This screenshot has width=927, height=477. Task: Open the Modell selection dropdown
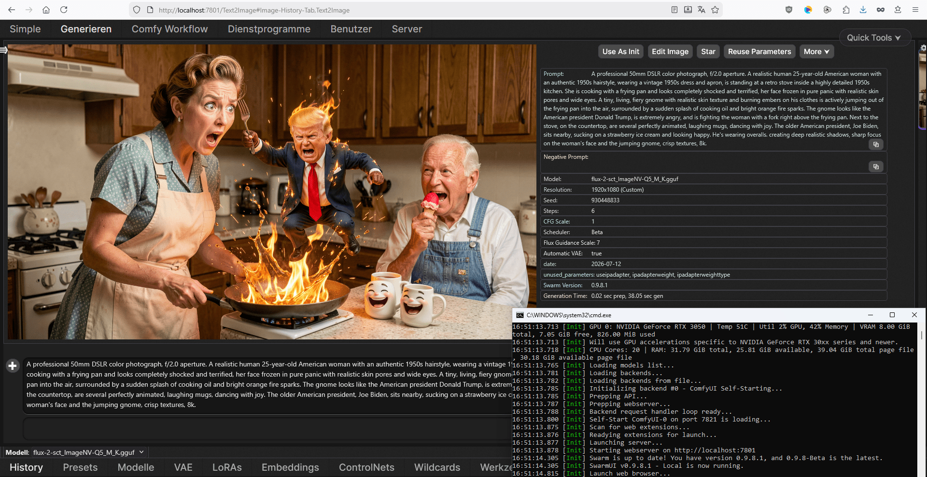[x=89, y=452]
